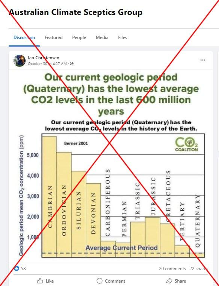219x286 pixels.
Task: Switch to the Discussion tab
Action: [x=24, y=38]
